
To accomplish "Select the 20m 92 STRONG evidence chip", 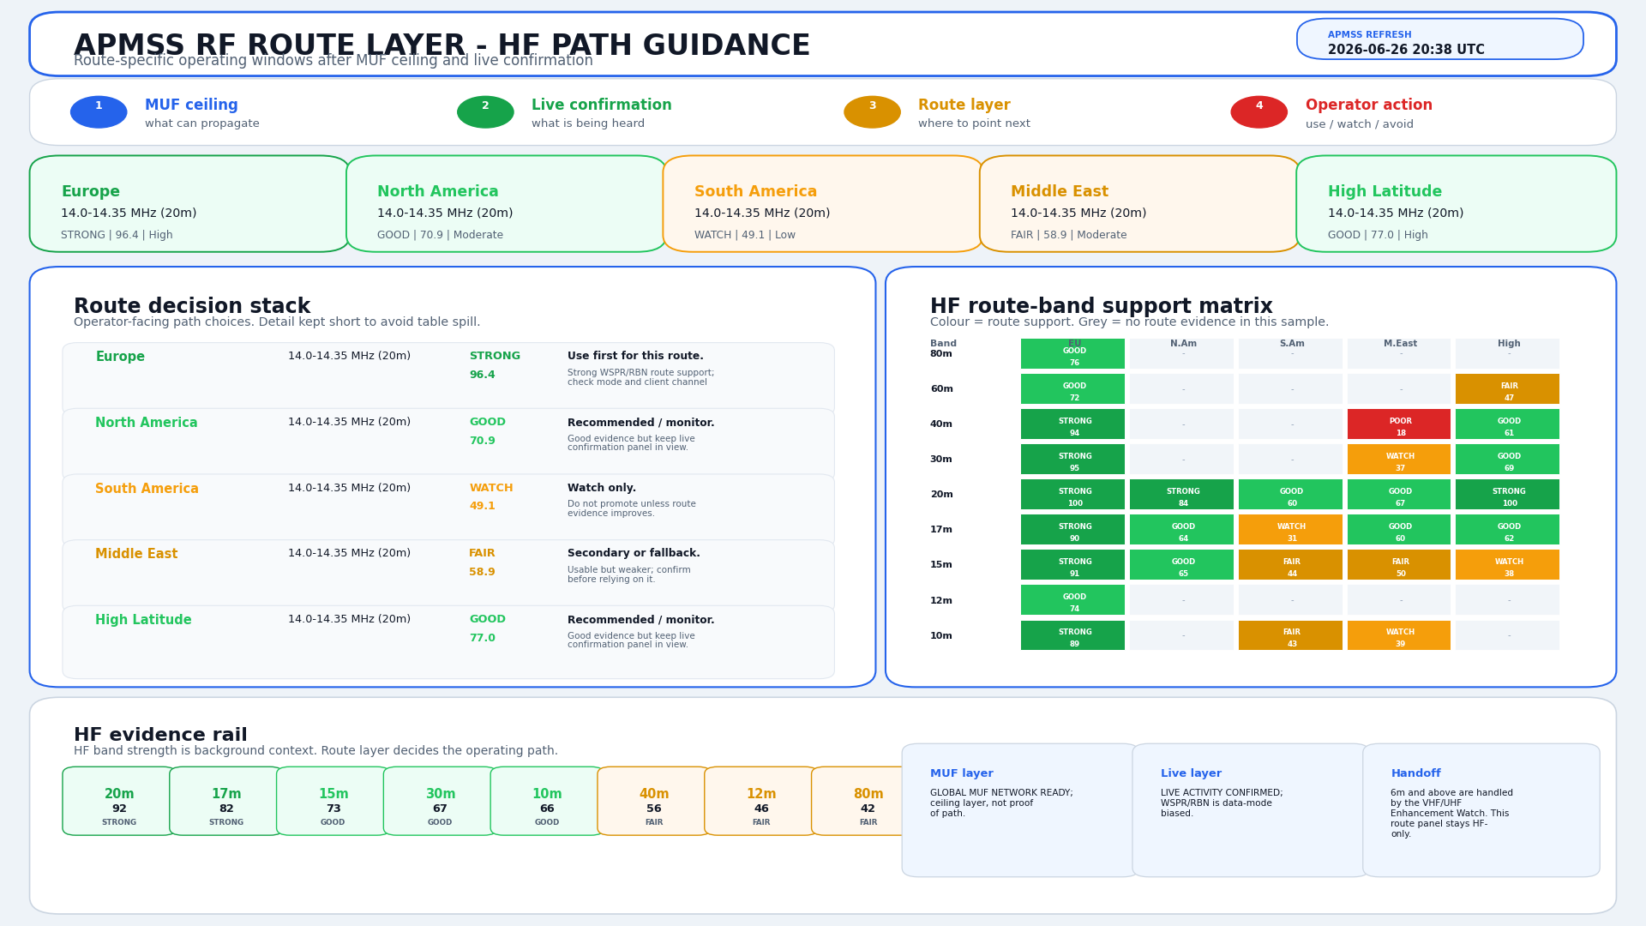I will click(x=119, y=802).
